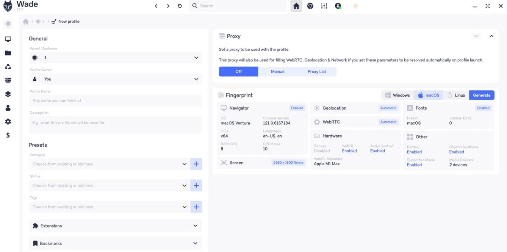The image size is (507, 252).
Task: Open the monitor icon in the sidebar
Action: [x=8, y=39]
